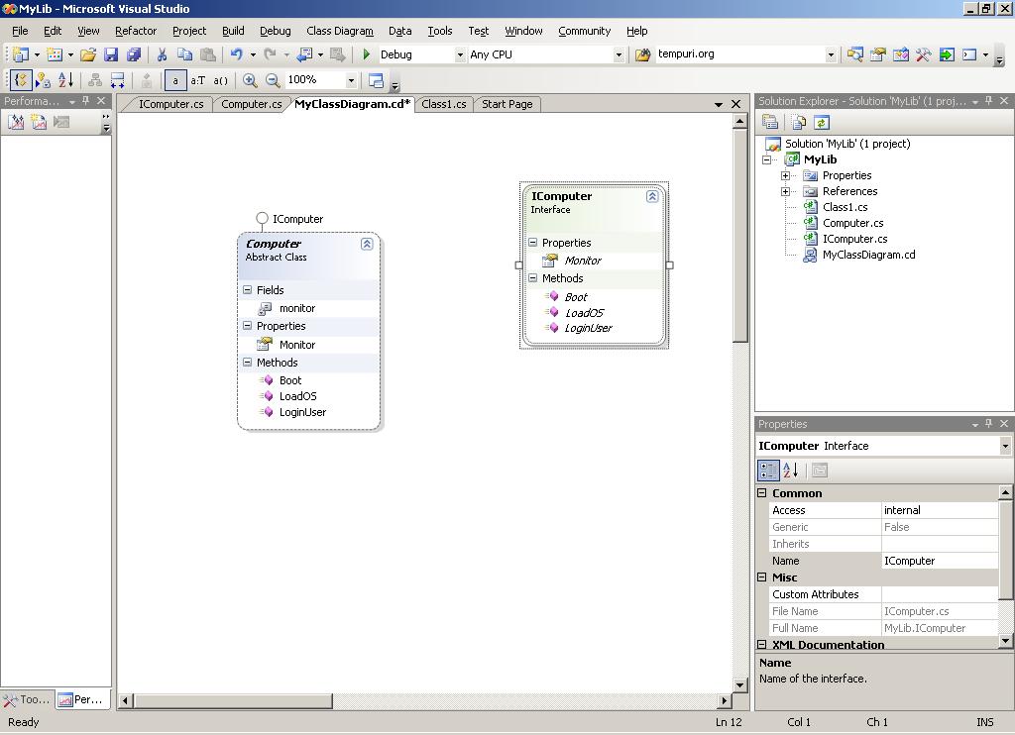Edit the Name property value field

(x=940, y=561)
